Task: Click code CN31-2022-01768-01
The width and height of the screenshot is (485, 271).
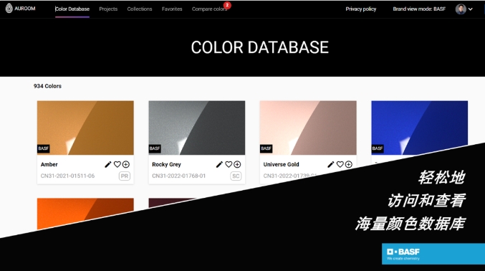Action: (x=179, y=176)
